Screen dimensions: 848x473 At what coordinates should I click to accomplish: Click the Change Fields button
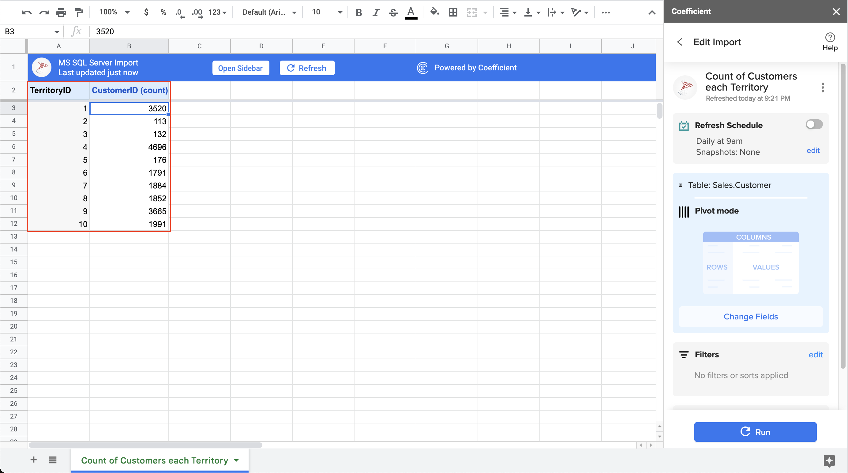[751, 316]
